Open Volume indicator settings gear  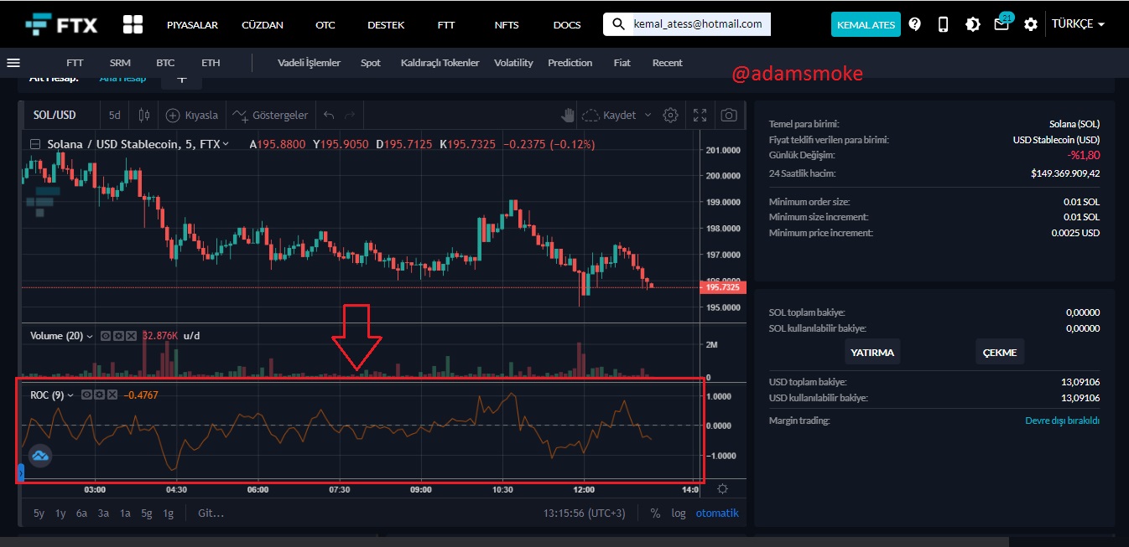point(119,336)
